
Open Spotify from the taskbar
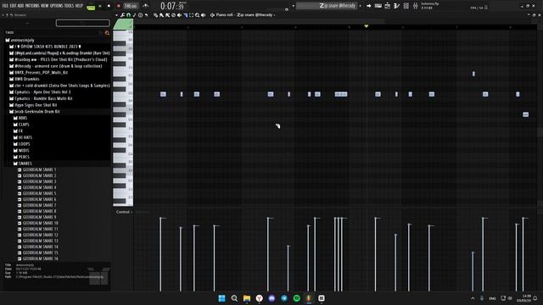tap(296, 298)
